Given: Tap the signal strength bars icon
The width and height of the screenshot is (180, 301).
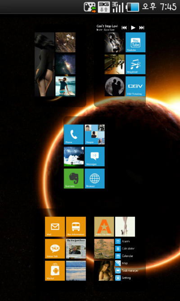Looking at the screenshot, I should [117, 7].
